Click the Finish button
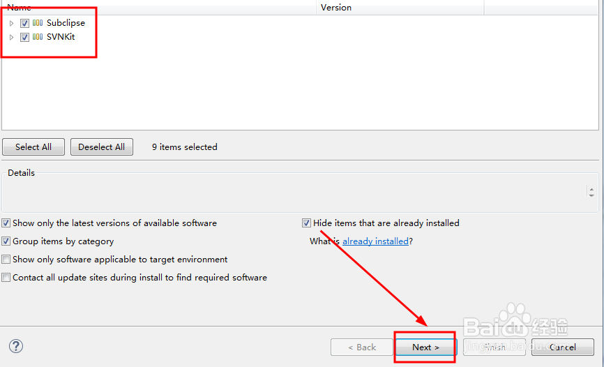The image size is (604, 367). coord(494,347)
